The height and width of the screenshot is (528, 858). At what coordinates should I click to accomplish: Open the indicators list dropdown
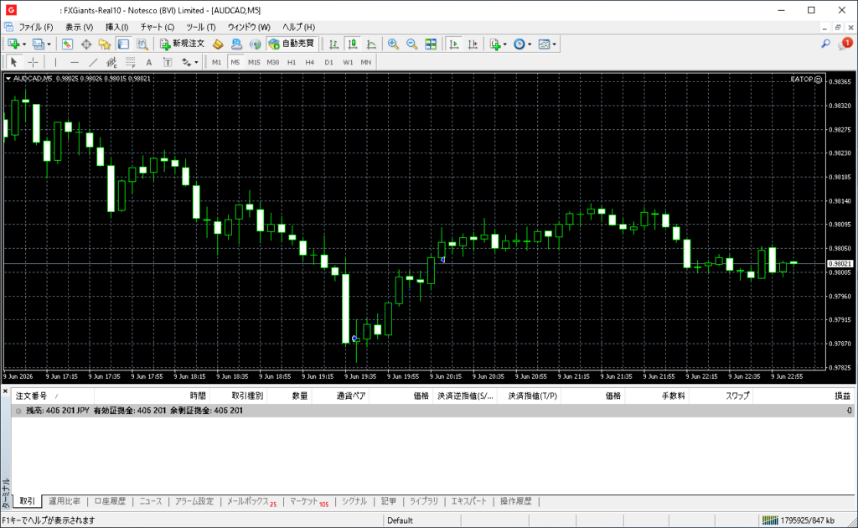point(498,44)
